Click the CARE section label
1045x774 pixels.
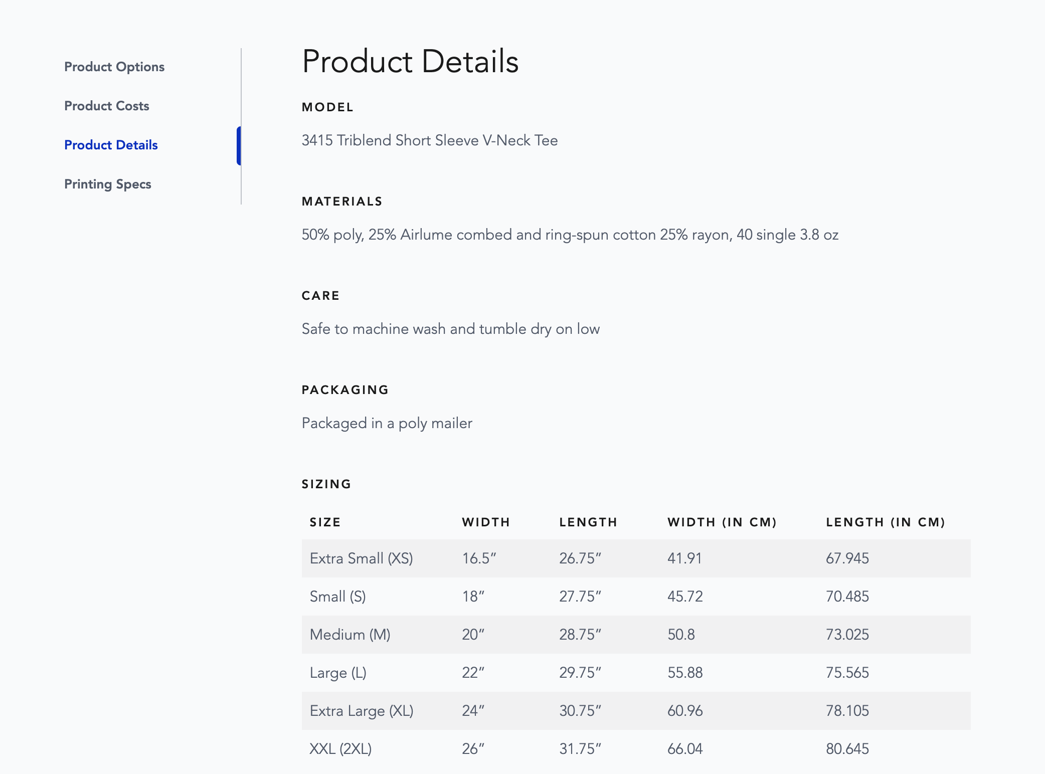[x=321, y=296]
